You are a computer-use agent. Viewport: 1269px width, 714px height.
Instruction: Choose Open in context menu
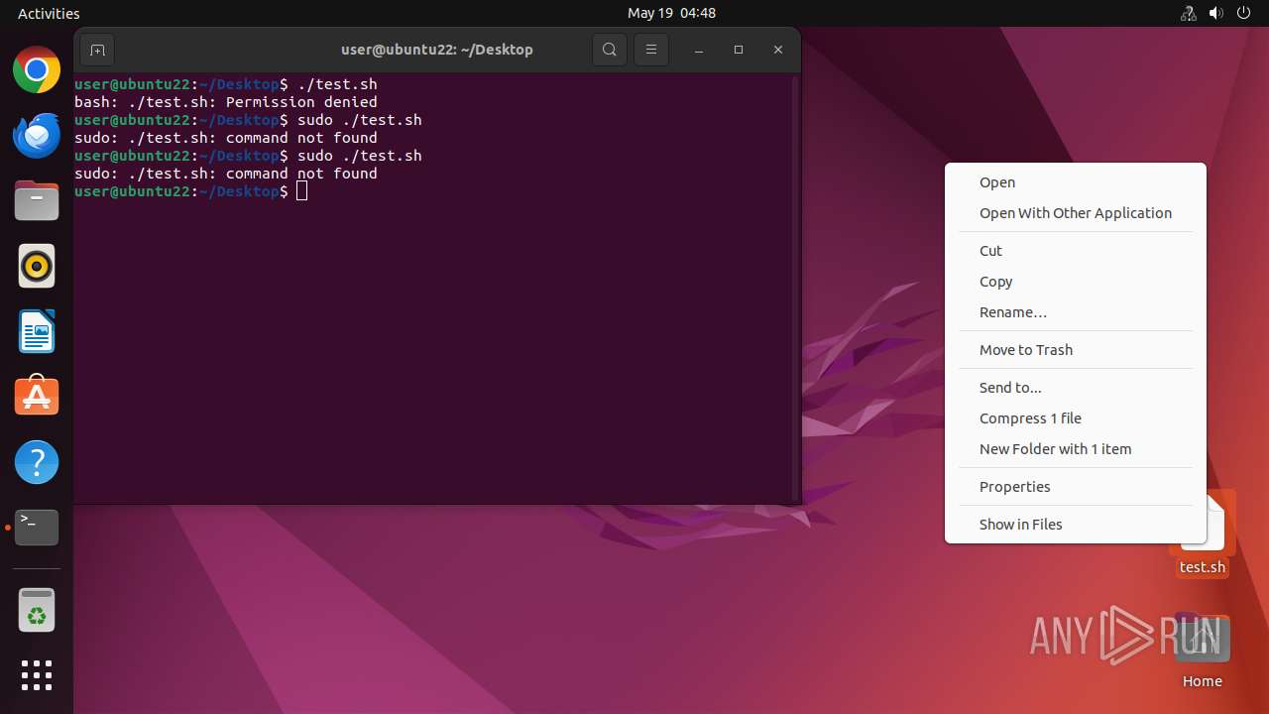click(1076, 182)
